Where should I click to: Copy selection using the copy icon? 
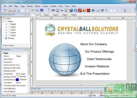pos(23,11)
